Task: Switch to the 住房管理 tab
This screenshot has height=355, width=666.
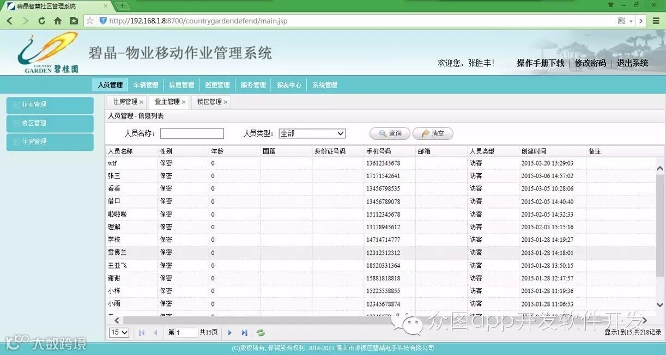Action: click(126, 102)
